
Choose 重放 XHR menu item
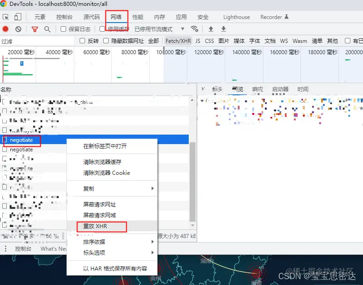pyautogui.click(x=112, y=226)
